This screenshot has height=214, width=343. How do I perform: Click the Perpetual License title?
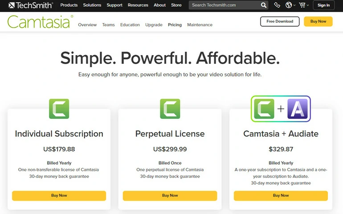[x=170, y=134]
